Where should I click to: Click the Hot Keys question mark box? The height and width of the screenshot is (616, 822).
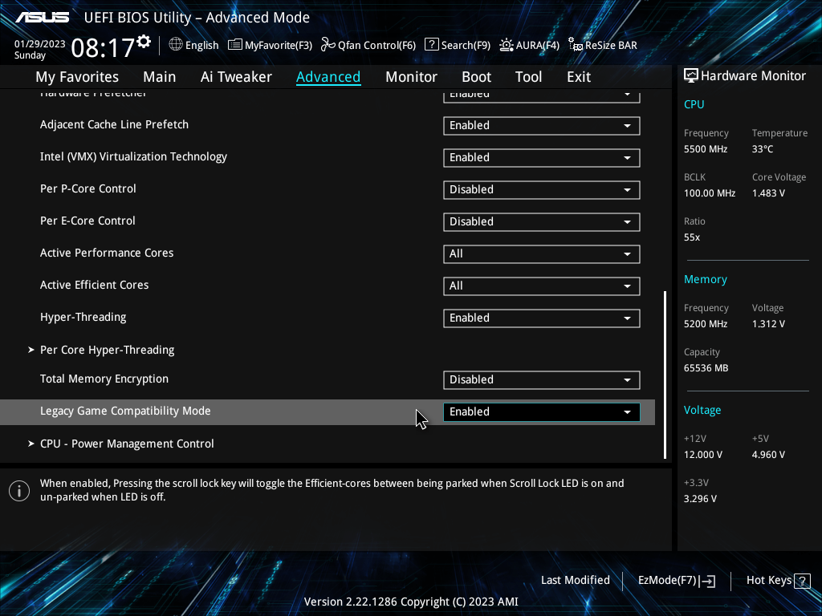(802, 581)
